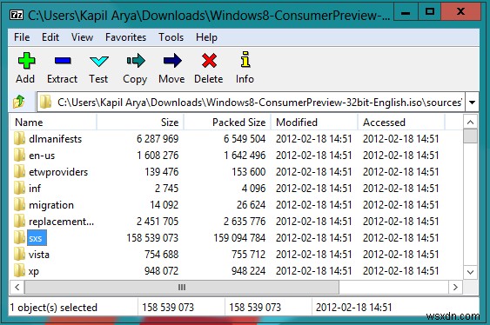Screen dimensions: 490x325
Task: Click the vista folder icon
Action: pyautogui.click(x=19, y=255)
